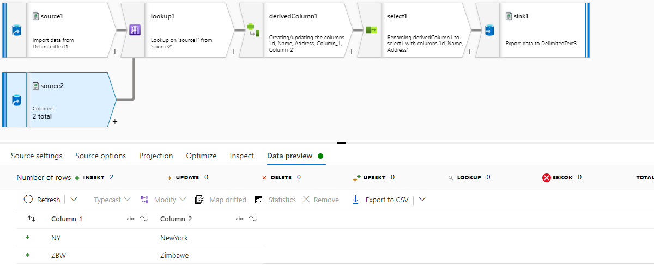The height and width of the screenshot is (273, 654).
Task: Expand the Modify dropdown chevron
Action: tap(183, 200)
